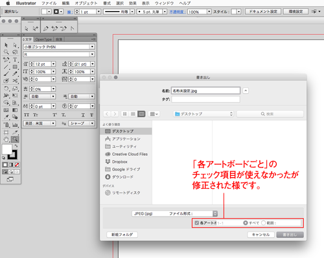This screenshot has width=324, height=258.
Task: Click the 不透明度 link in control bar
Action: tap(177, 12)
